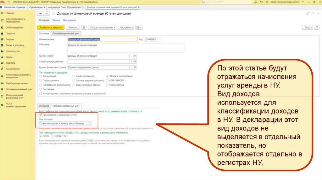
Task: Open upper Регламентированный учет tab
Action: click(66, 33)
